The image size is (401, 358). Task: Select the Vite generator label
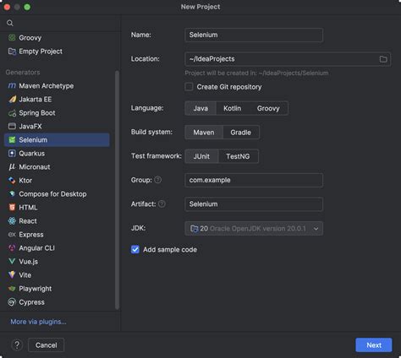click(25, 275)
